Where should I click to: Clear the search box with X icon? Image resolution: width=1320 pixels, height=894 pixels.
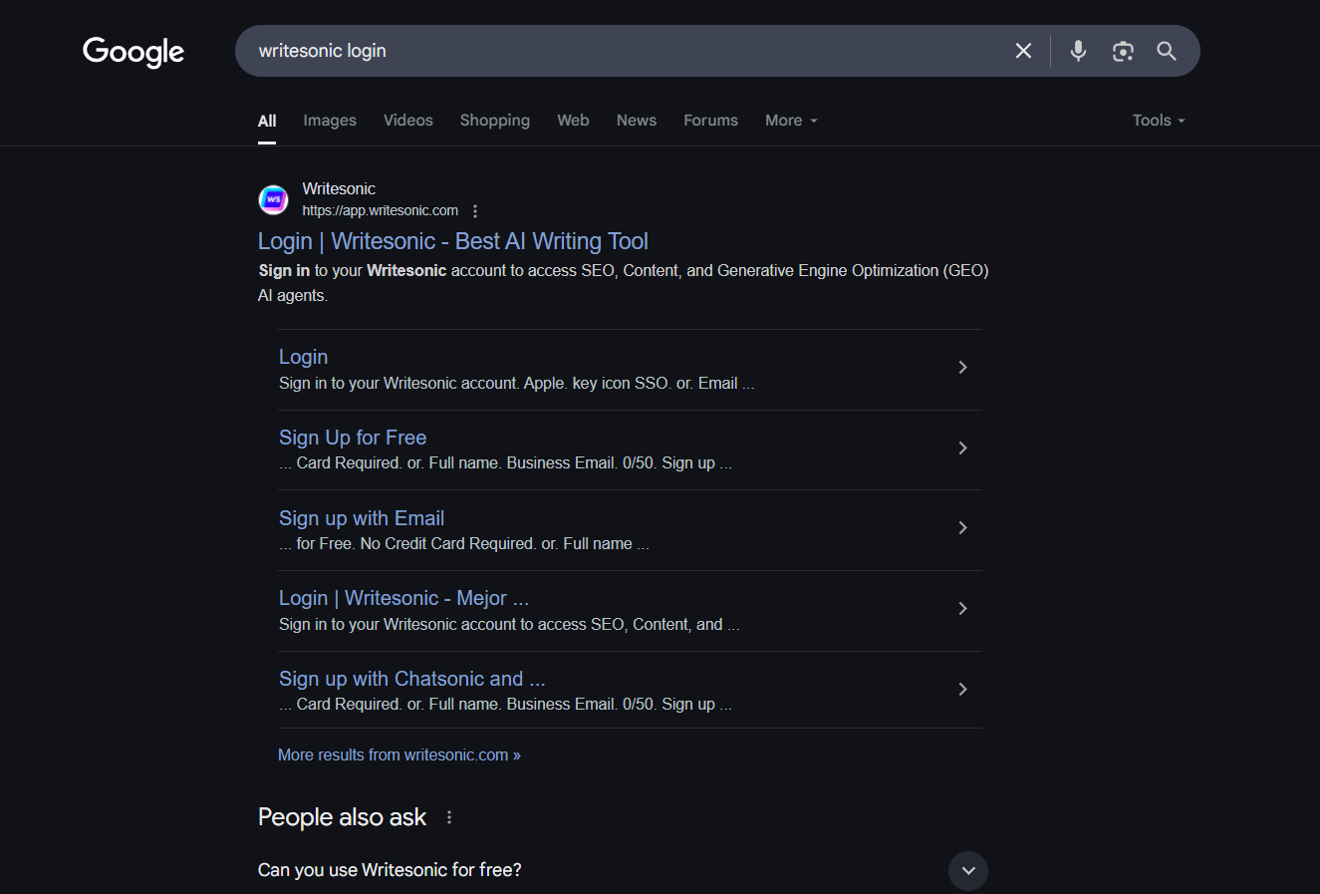[x=1023, y=51]
